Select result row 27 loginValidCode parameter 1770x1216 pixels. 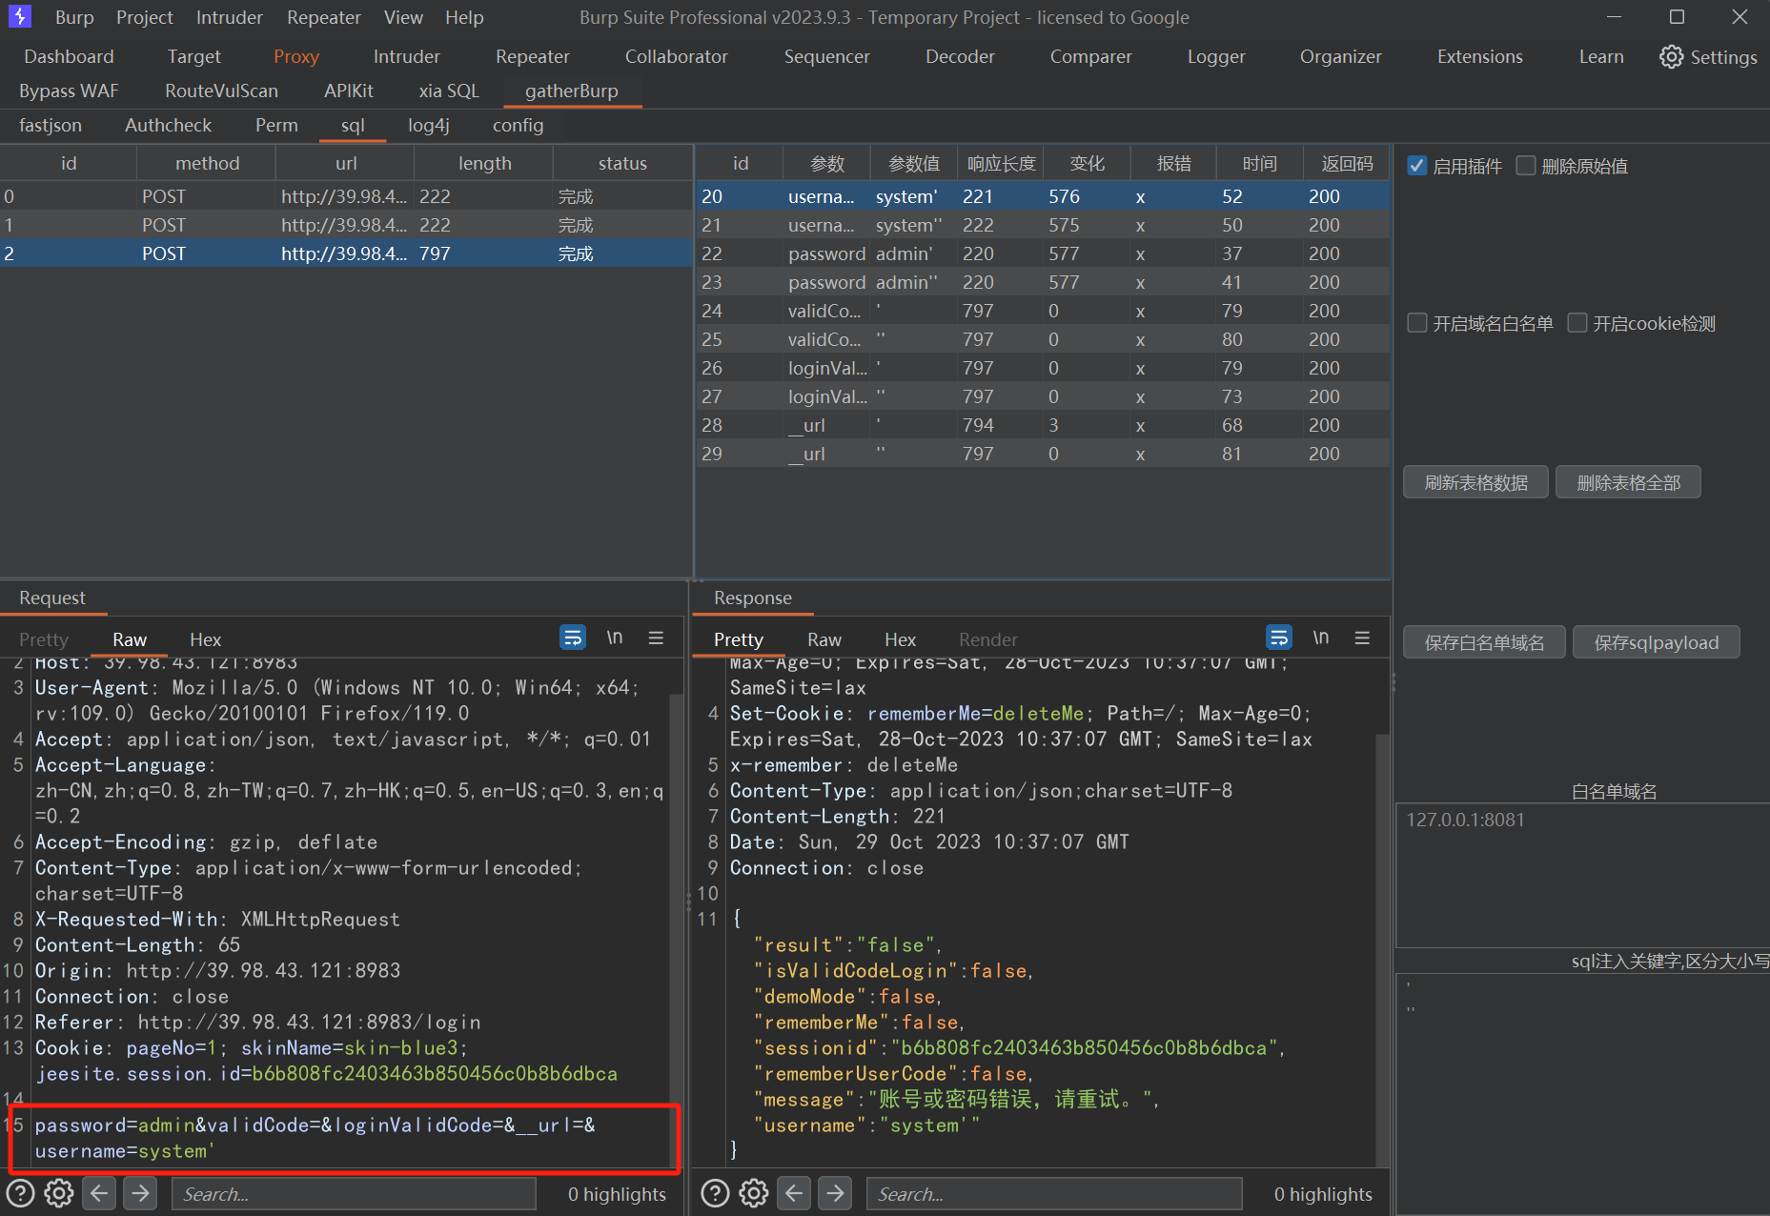pyautogui.click(x=1043, y=396)
